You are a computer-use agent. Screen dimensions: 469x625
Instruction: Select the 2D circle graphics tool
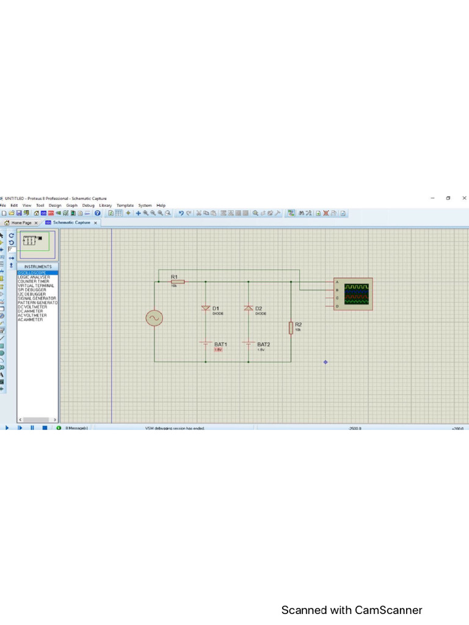click(x=2, y=353)
